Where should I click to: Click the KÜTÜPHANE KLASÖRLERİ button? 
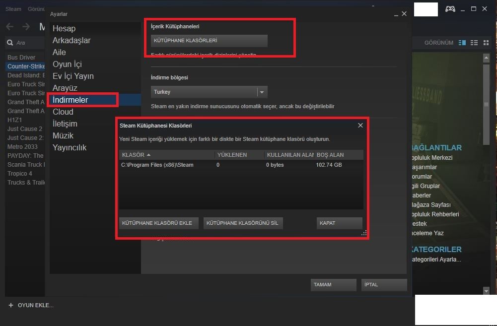[209, 41]
